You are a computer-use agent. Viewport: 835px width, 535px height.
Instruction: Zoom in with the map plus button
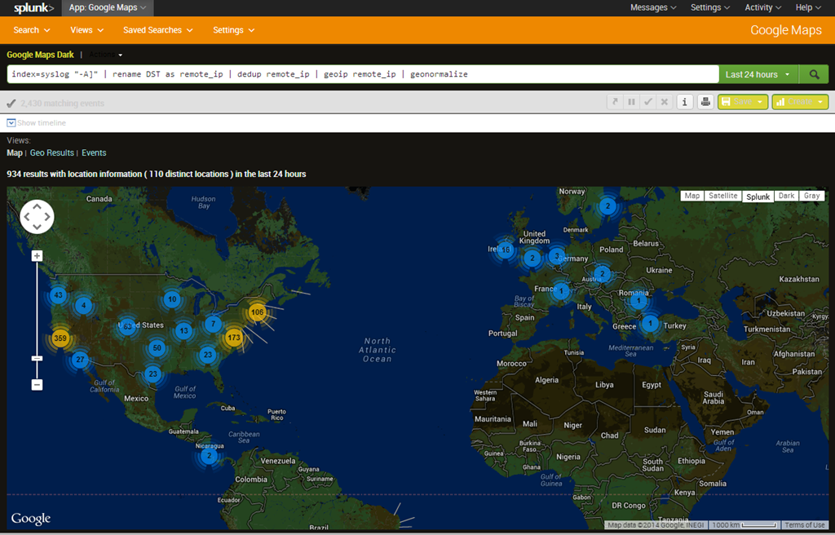37,256
